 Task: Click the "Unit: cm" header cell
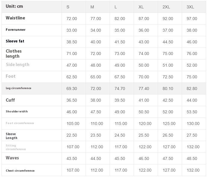[x=14, y=7]
